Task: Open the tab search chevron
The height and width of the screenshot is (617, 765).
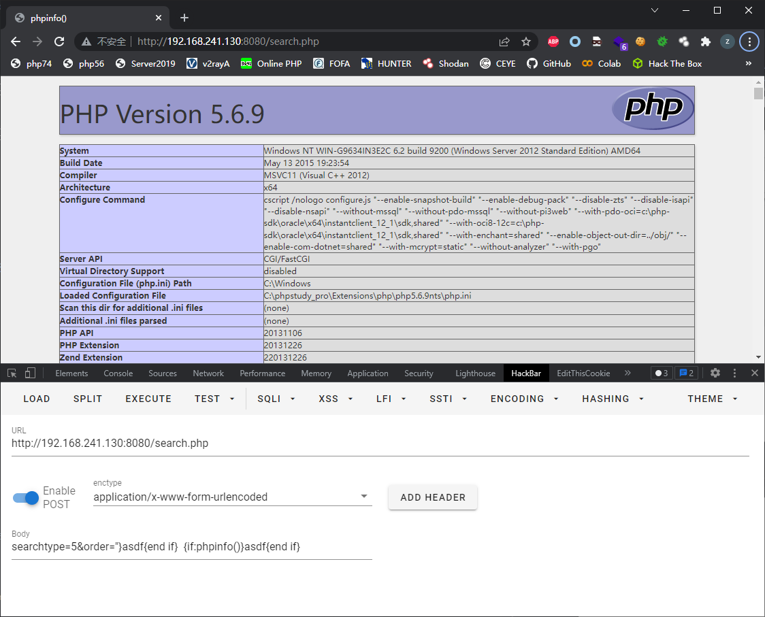Action: coord(655,10)
